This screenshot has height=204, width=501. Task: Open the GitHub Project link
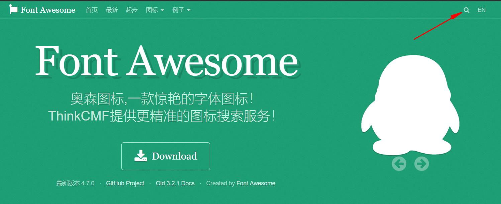(x=125, y=183)
